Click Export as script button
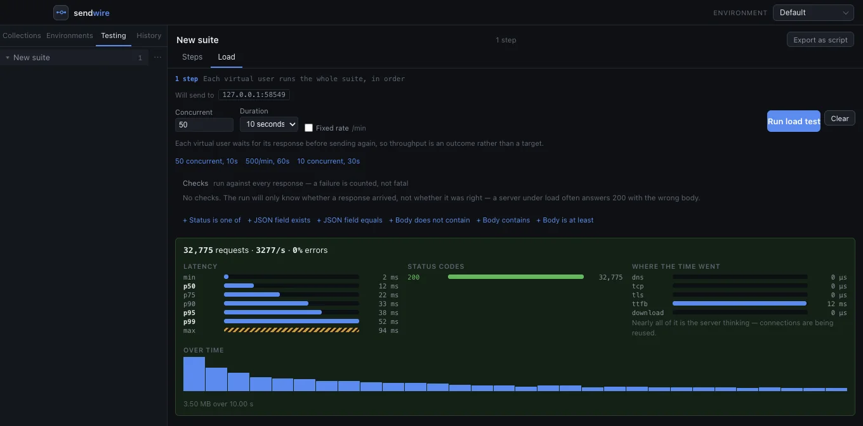 click(820, 40)
